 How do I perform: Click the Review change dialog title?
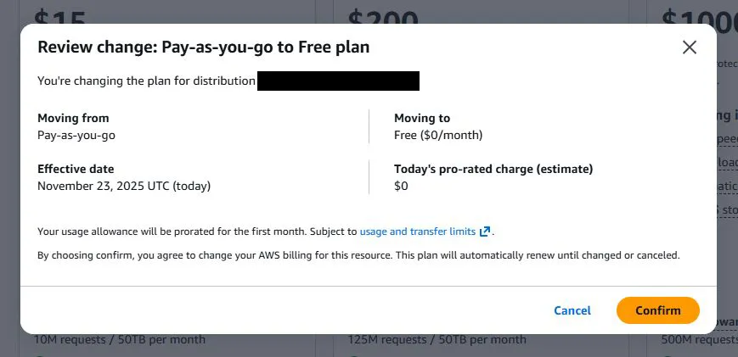point(203,47)
